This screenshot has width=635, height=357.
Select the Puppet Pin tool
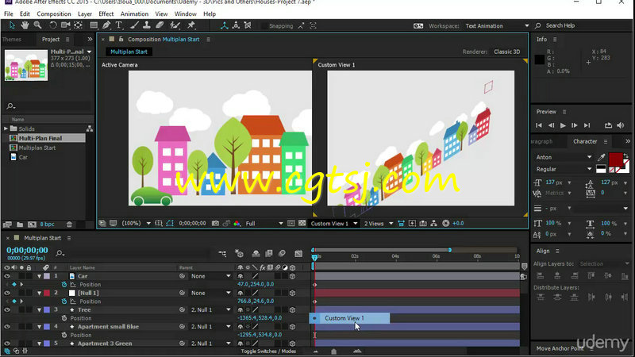191,25
